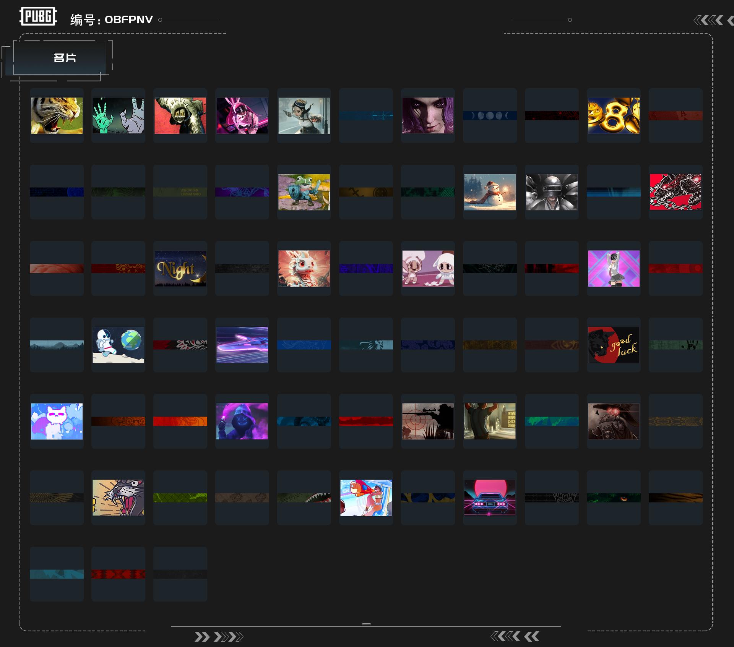Pick the good luck black cat card

614,345
